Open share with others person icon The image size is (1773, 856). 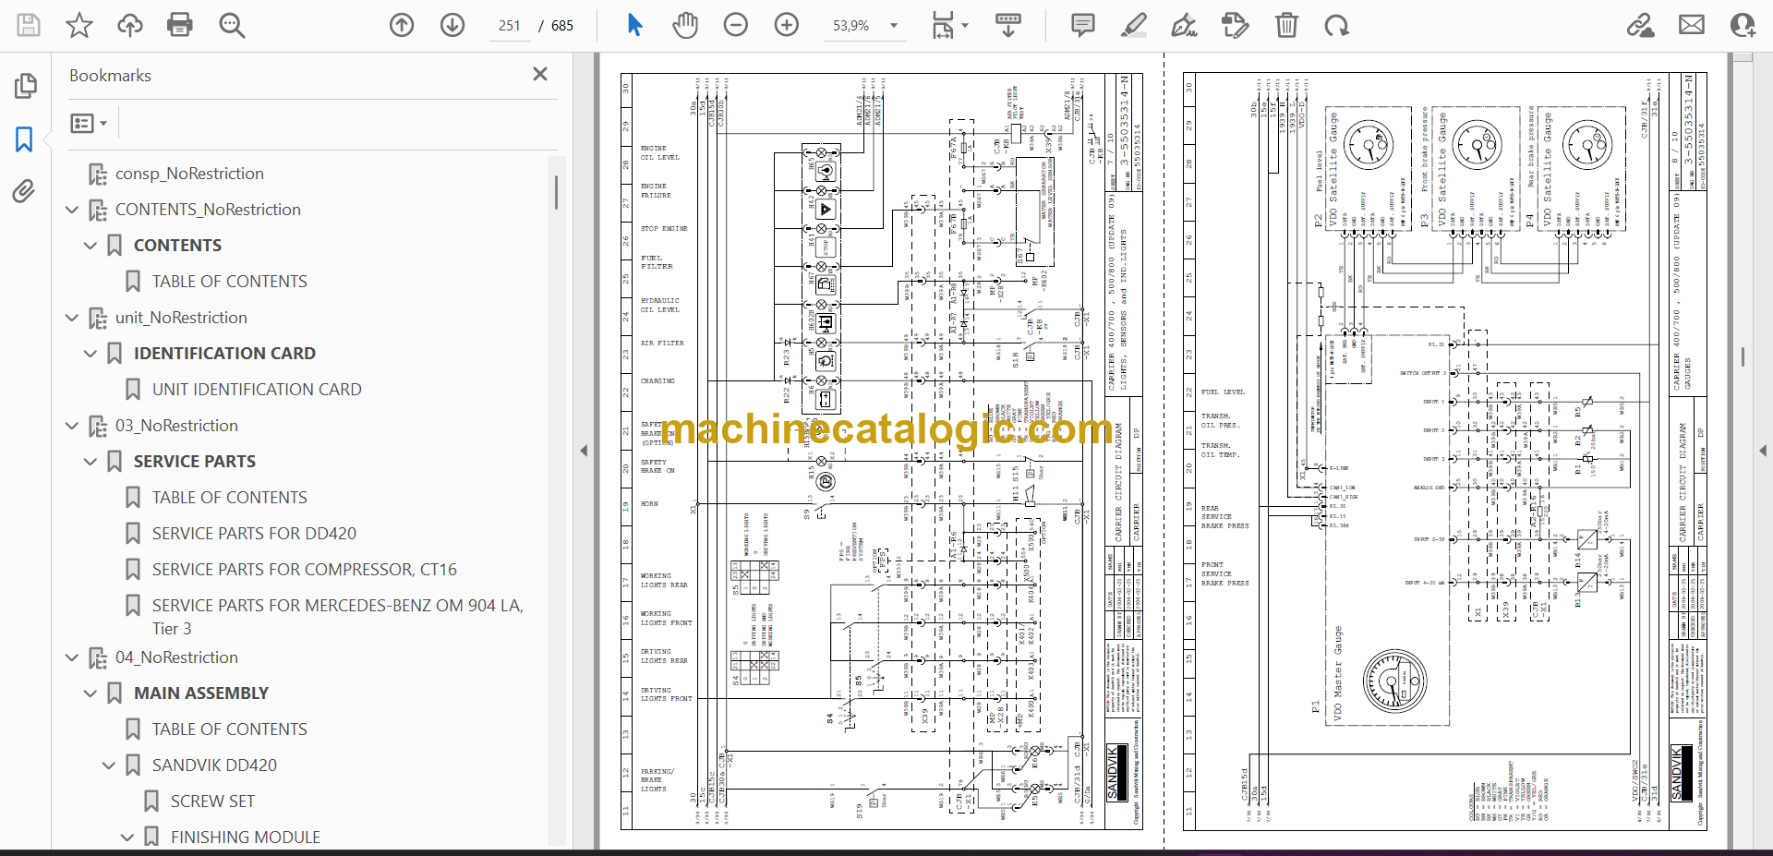(x=1743, y=25)
